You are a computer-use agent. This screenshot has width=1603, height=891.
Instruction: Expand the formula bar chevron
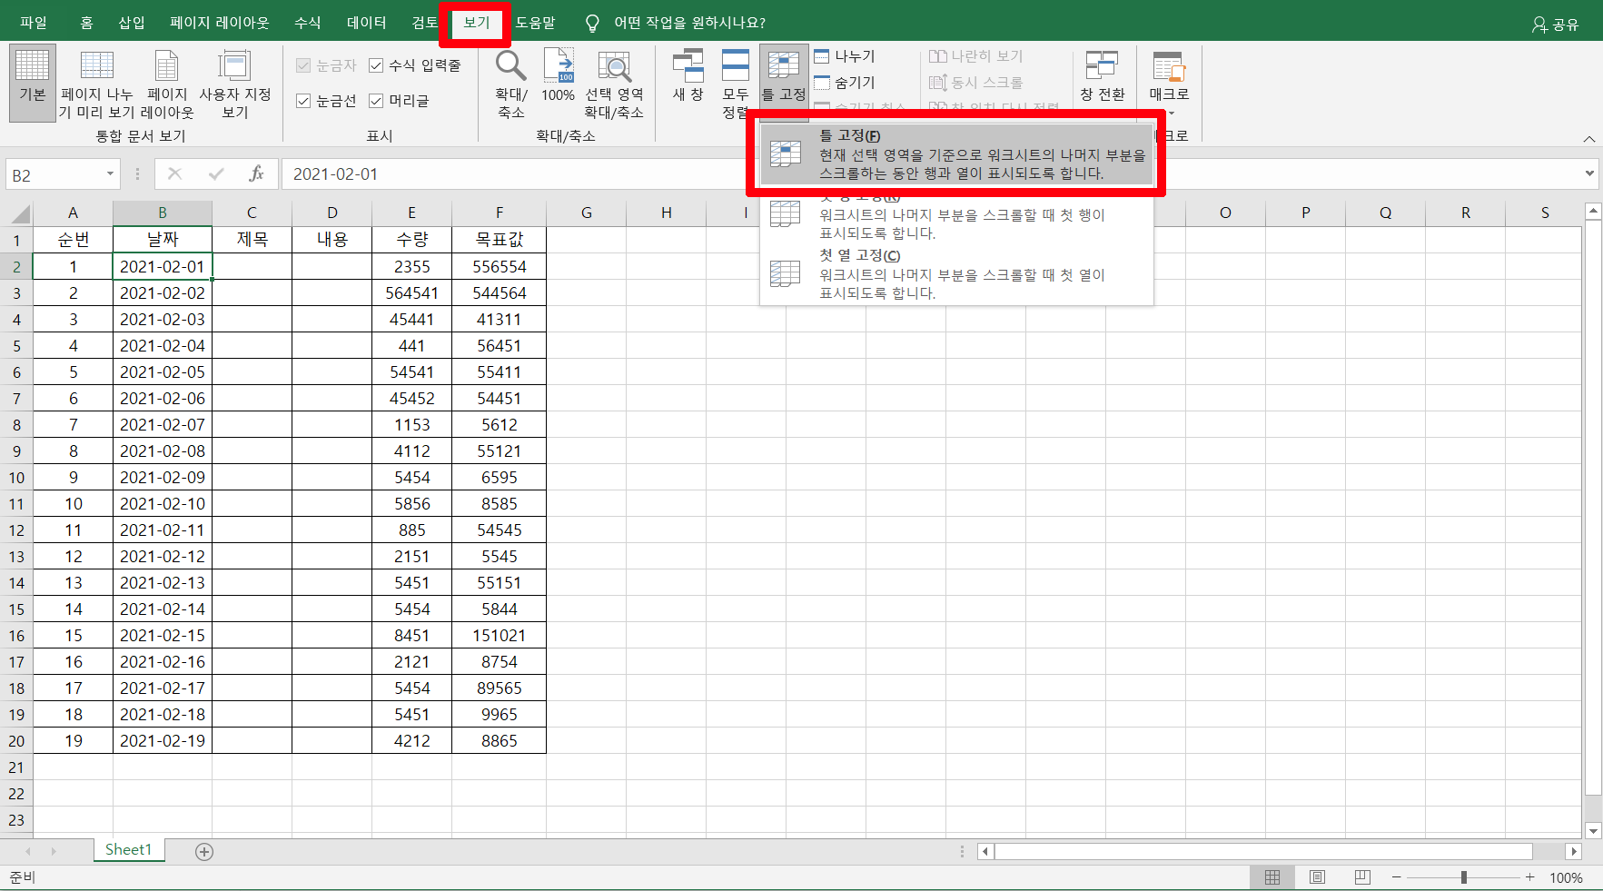point(1589,173)
